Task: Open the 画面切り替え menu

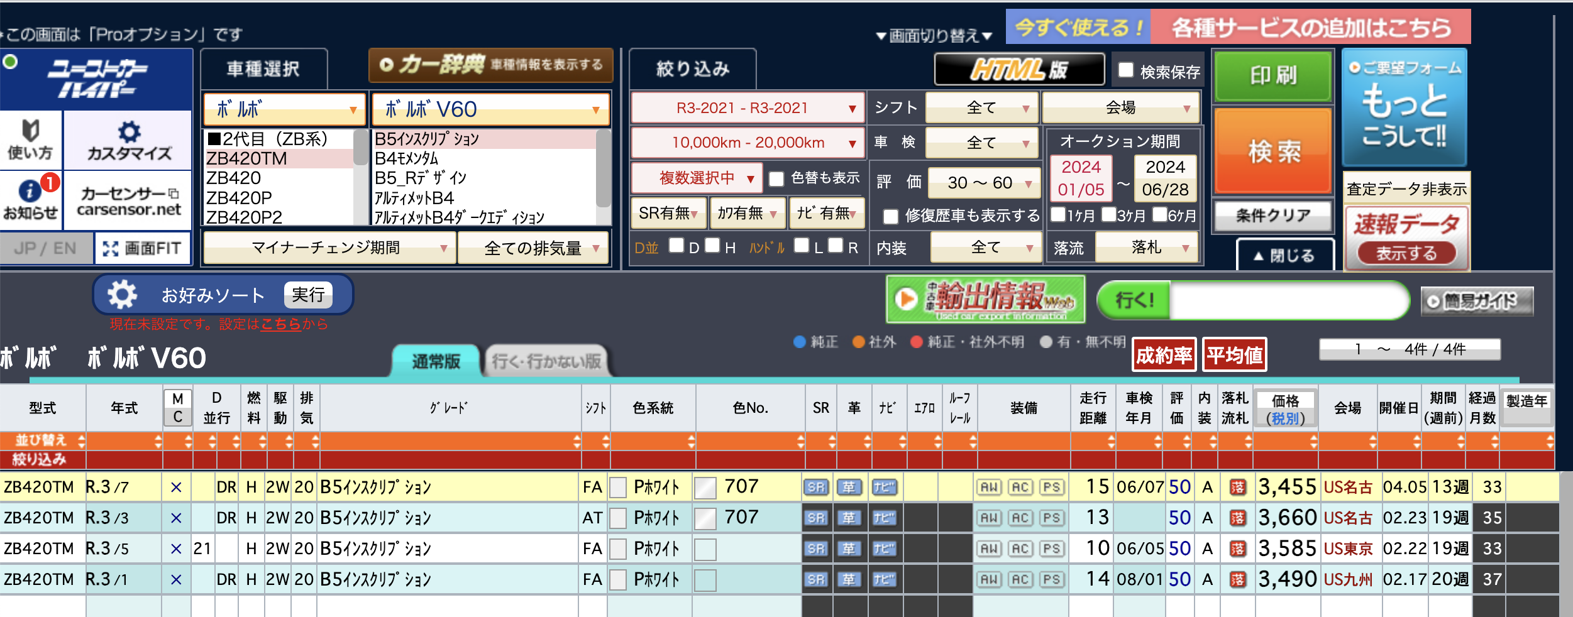Action: coord(934,36)
